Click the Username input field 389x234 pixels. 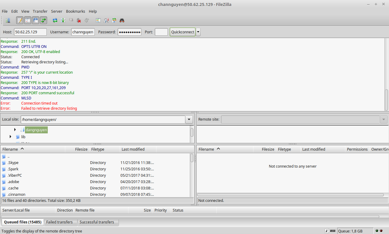tap(83, 32)
